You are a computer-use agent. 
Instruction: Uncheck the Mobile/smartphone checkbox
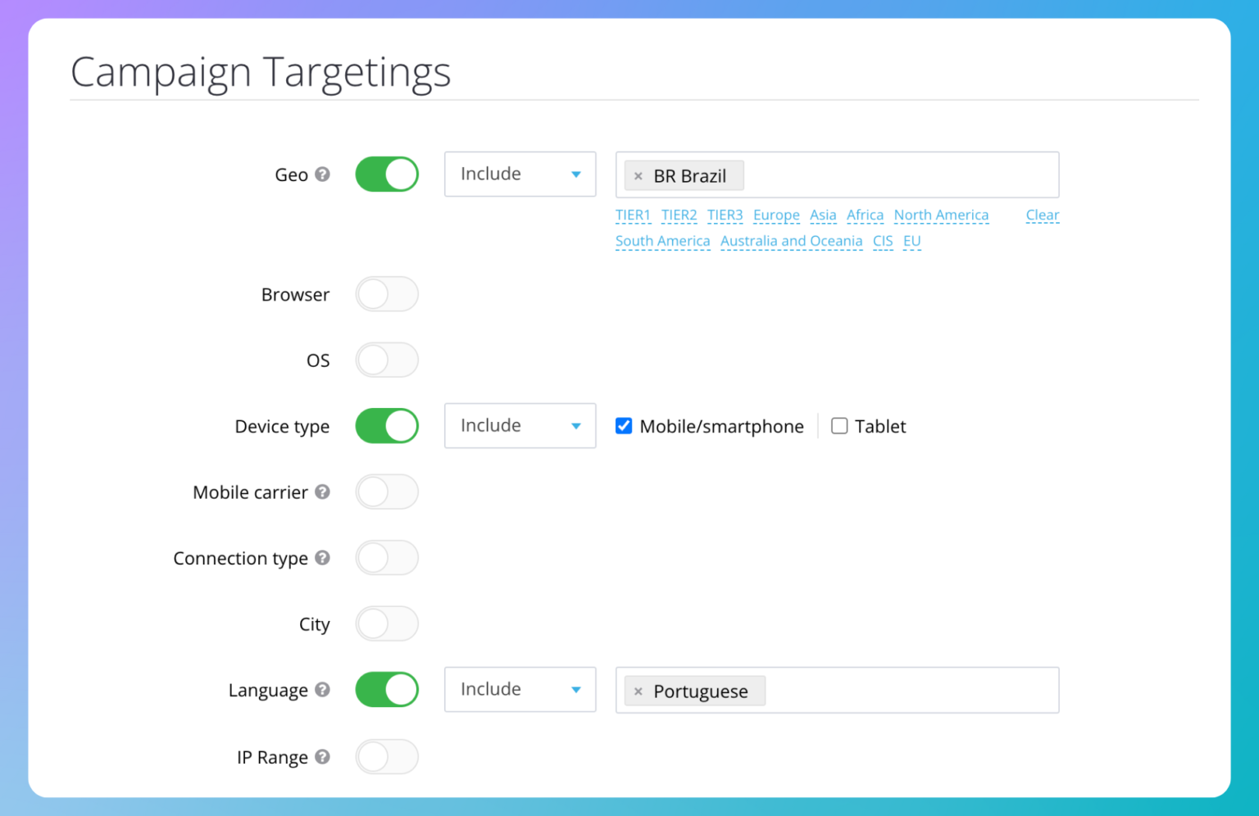(x=624, y=426)
